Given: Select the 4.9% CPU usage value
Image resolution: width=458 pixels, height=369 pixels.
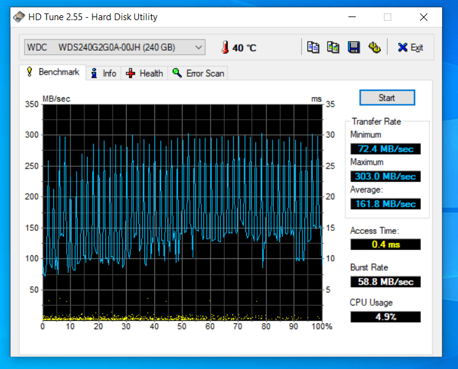Looking at the screenshot, I should [386, 317].
